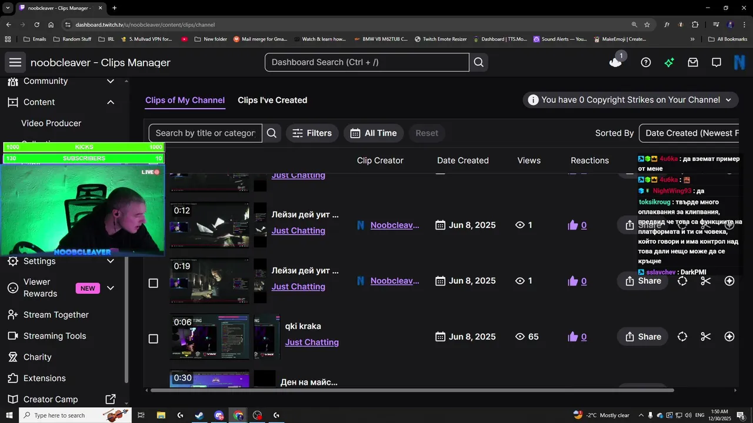Open Noobcleaver creator link in 0:12 row
Screen dimensions: 753x423
[x=395, y=225]
